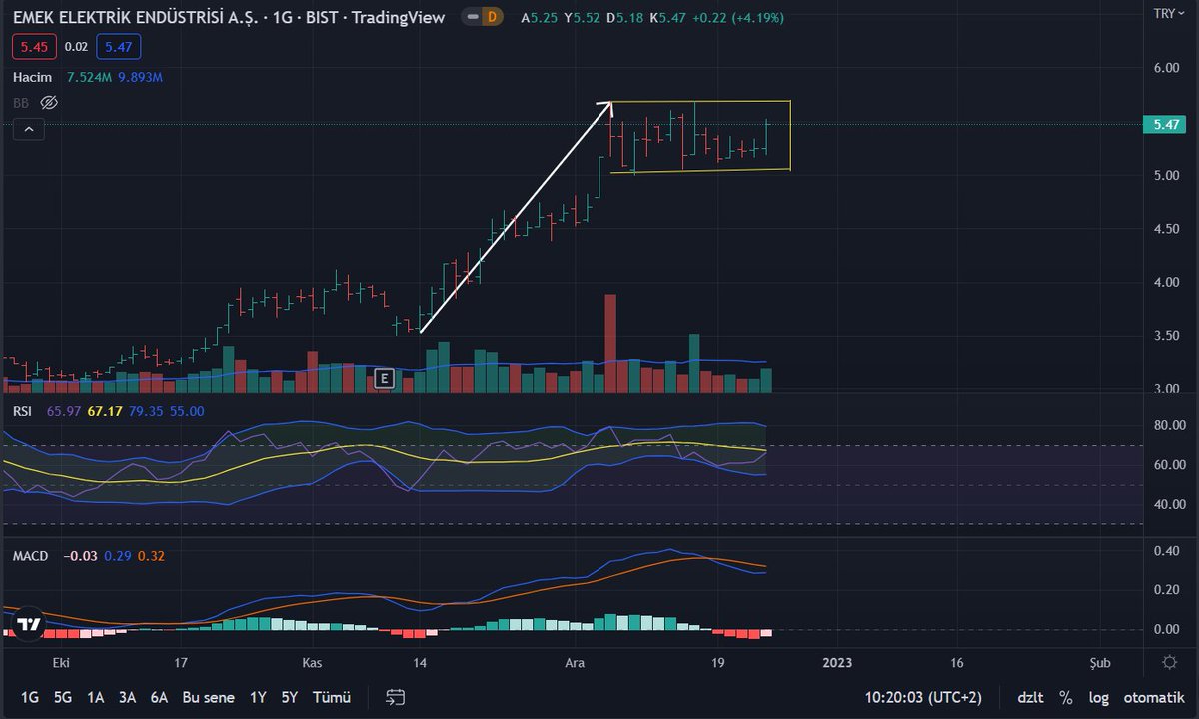
Task: Select the 1A time range
Action: 96,697
